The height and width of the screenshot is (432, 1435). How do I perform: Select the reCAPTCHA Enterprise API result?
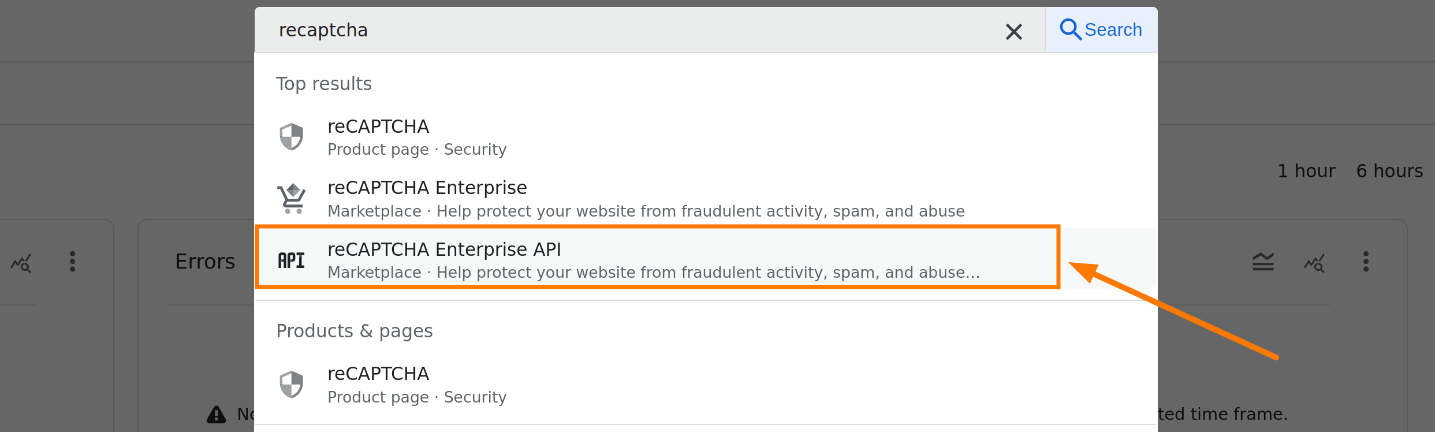tap(444, 249)
